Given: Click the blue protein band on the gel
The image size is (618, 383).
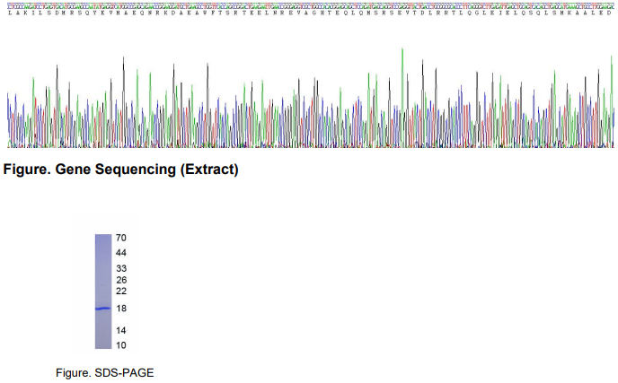Looking at the screenshot, I should pos(103,309).
